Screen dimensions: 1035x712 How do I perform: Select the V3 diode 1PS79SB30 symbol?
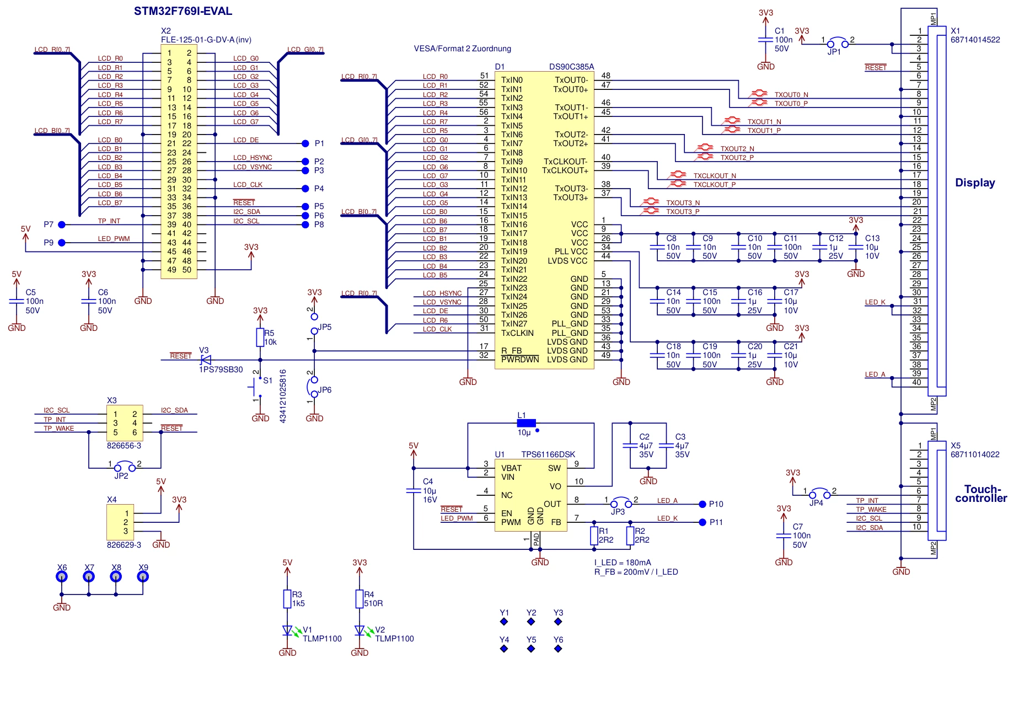pyautogui.click(x=206, y=360)
